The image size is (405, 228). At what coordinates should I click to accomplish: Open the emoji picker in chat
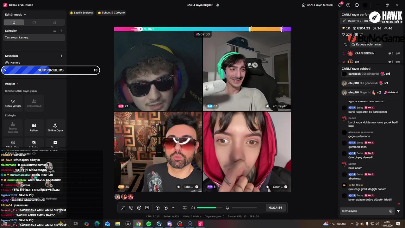(391, 211)
